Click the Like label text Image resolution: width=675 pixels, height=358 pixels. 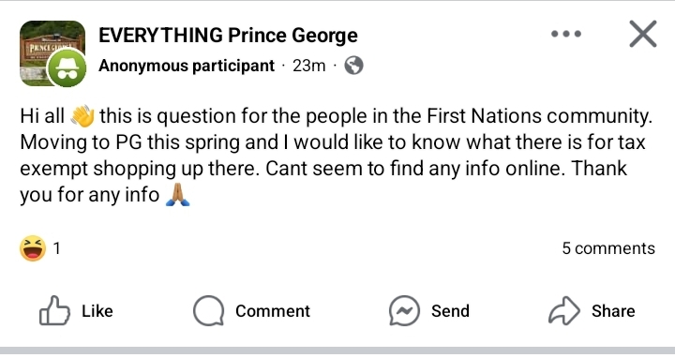tap(97, 310)
